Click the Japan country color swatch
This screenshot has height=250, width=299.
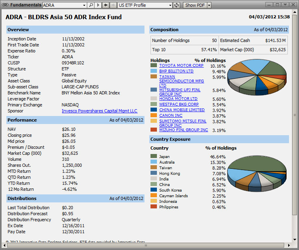point(154,156)
